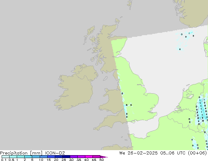This screenshot has height=161, width=208.
Task: Click the 'Precipitation [mm]' title text
Action: pos(21,153)
